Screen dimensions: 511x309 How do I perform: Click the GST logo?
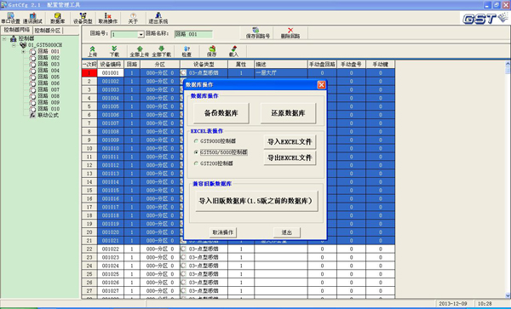[x=485, y=19]
